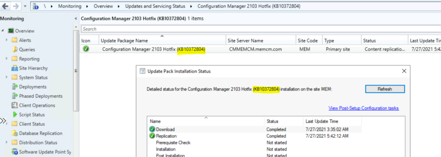Click the Configuration Manager 2103 Hotfix breadcrumb
441x157 pixels.
point(248,6)
